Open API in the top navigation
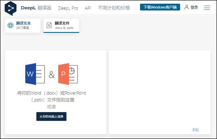Screen dimensions: 217x139 pos(88,8)
